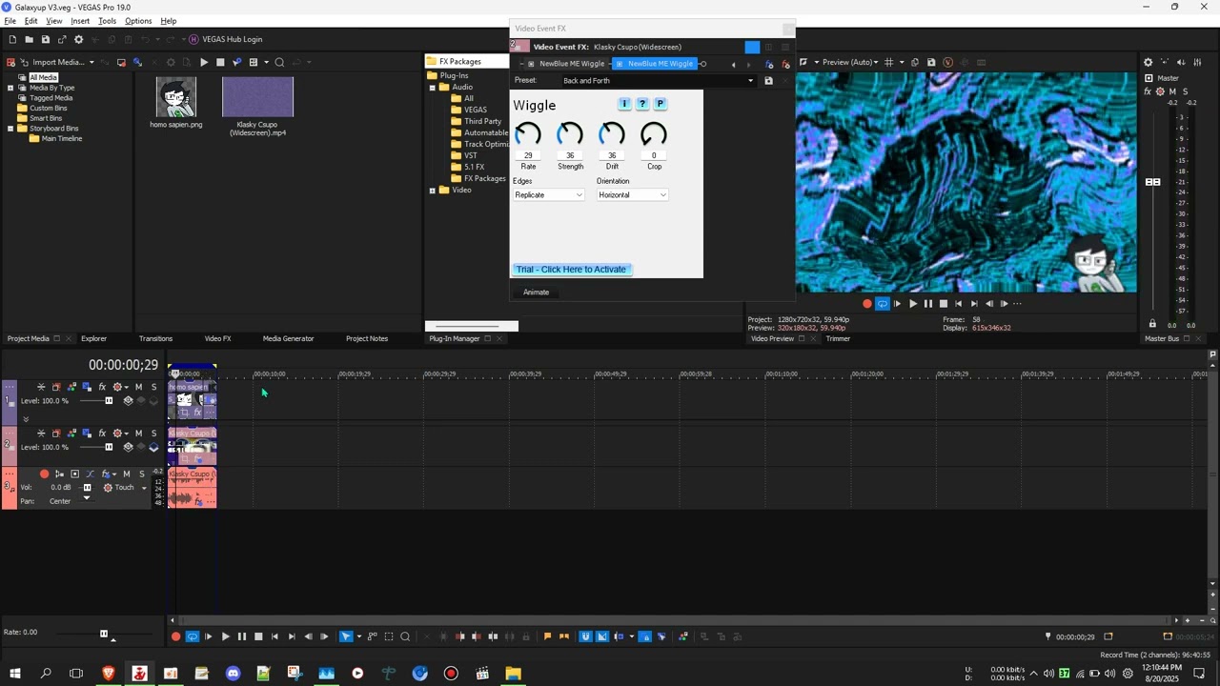Open Discord from the taskbar
The height and width of the screenshot is (686, 1220).
[x=234, y=674]
